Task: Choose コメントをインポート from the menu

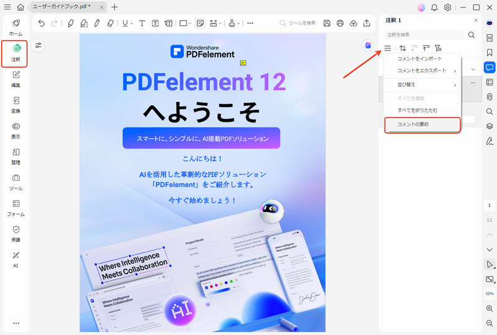Action: (422, 58)
